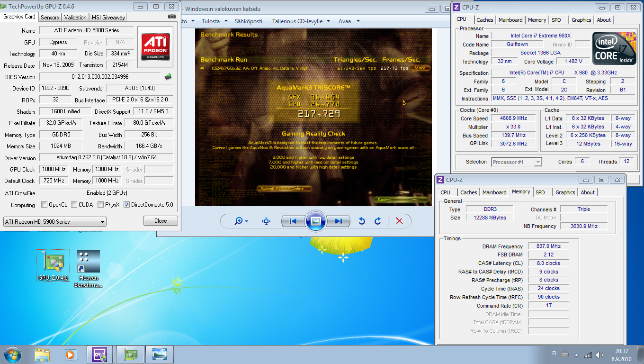This screenshot has height=364, width=644.
Task: Show hidden tray icons arrow
Action: coord(576,355)
